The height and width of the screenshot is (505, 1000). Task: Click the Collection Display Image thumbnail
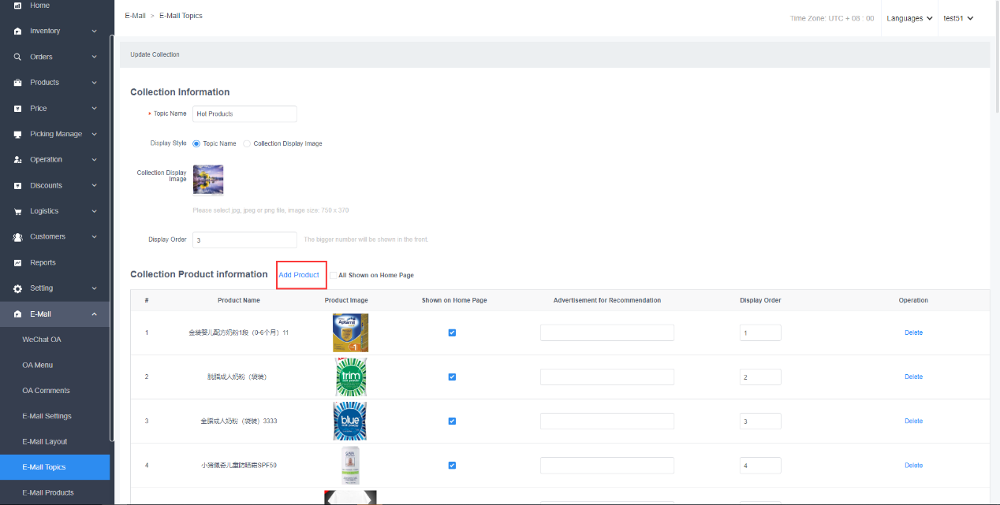[x=208, y=180]
